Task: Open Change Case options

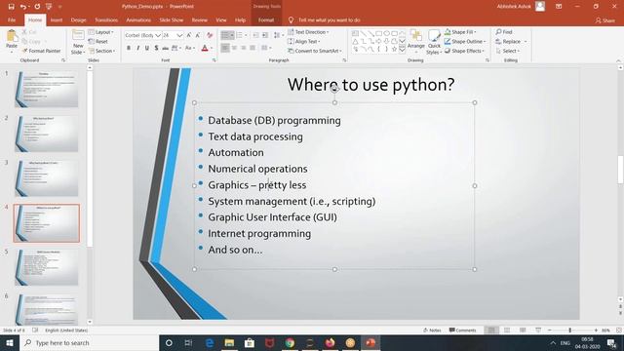Action: click(190, 48)
